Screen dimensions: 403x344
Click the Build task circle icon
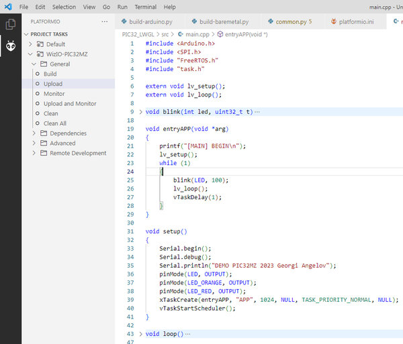tap(38, 74)
